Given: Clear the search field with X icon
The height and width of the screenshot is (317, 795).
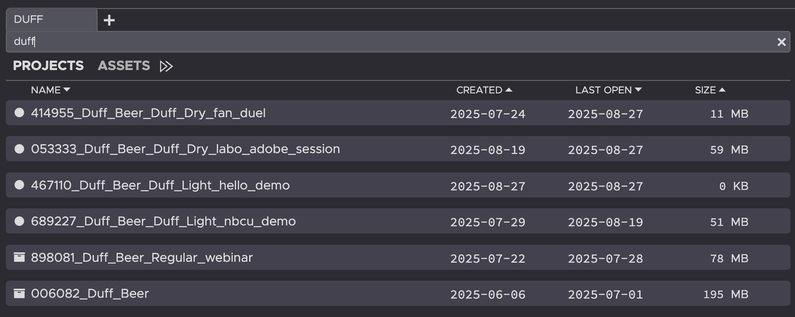Looking at the screenshot, I should pyautogui.click(x=782, y=42).
